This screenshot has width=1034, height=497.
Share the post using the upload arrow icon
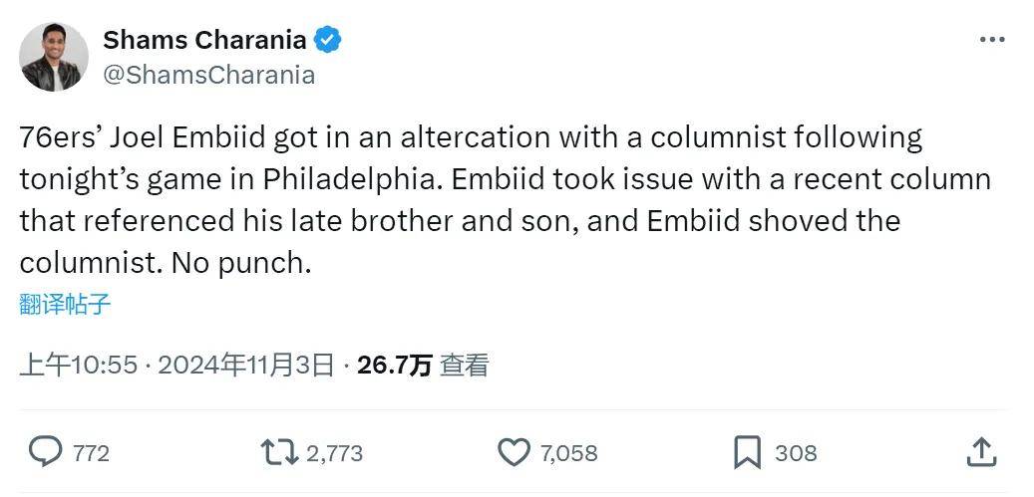981,452
